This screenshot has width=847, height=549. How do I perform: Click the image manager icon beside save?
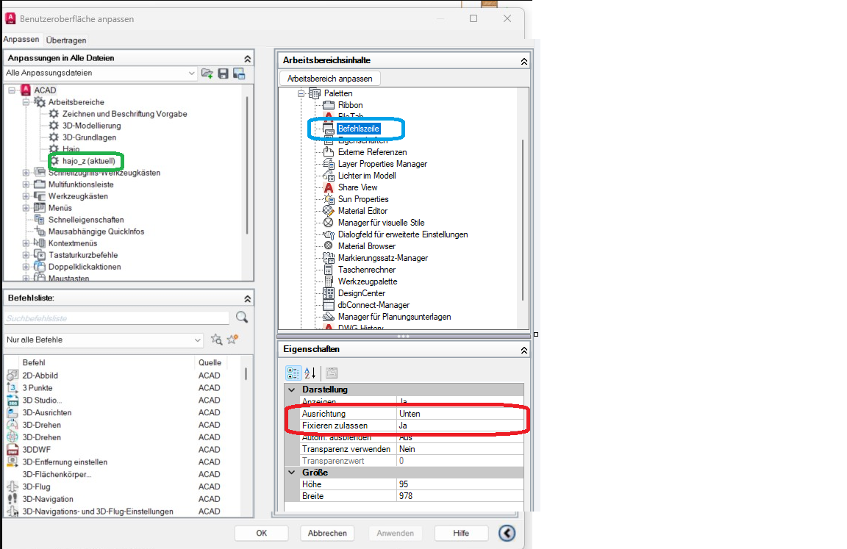tap(239, 73)
